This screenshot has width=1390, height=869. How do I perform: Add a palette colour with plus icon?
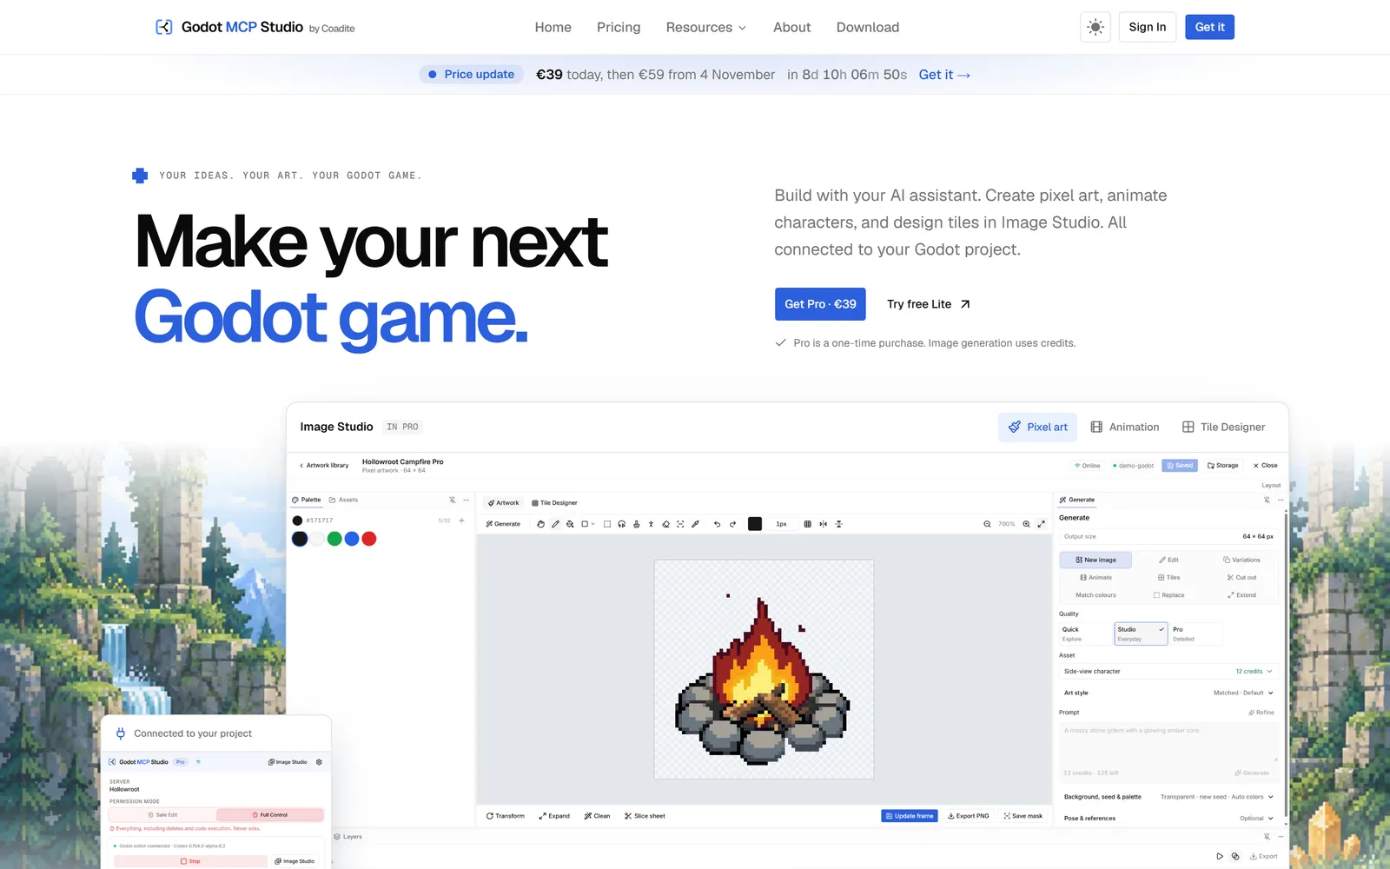click(x=461, y=521)
